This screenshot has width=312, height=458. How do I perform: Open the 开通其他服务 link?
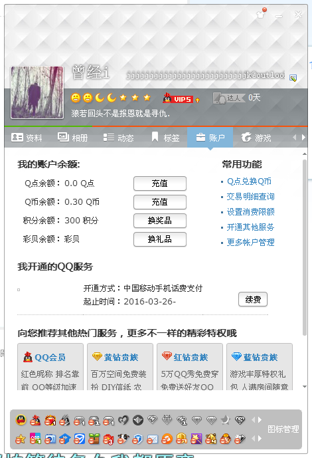(250, 227)
